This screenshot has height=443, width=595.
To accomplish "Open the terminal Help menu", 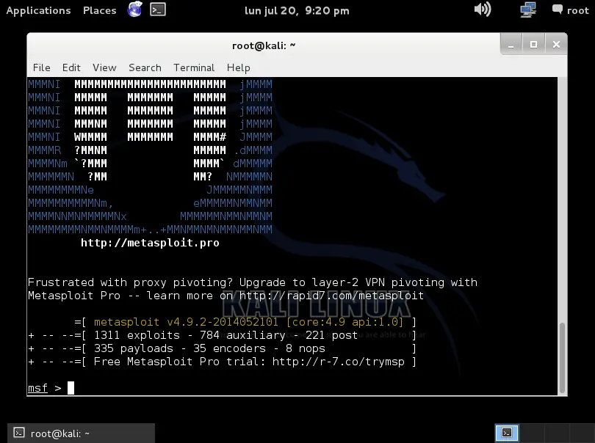I will coord(238,67).
